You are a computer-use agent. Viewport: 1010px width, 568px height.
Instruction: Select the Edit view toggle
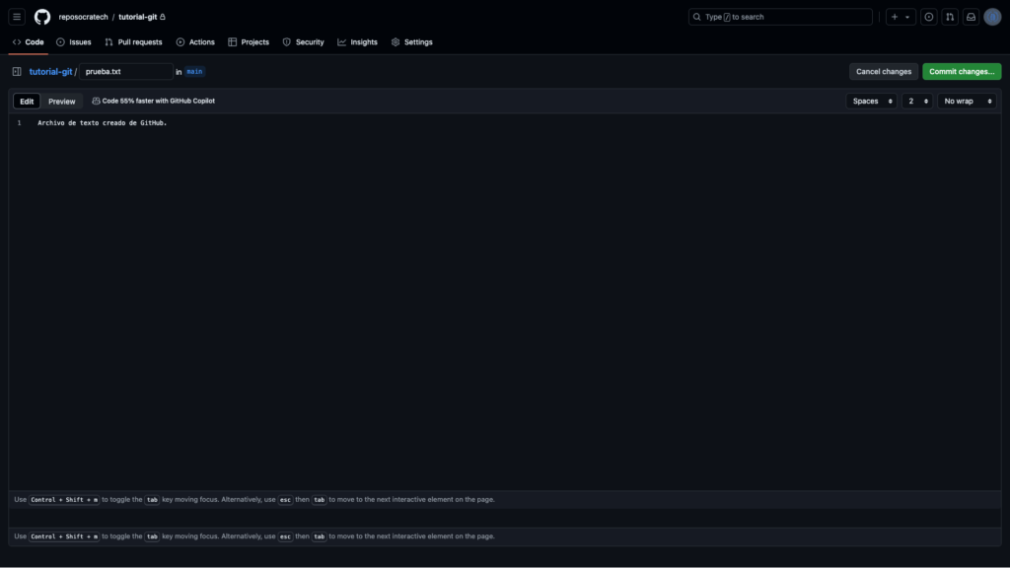(x=27, y=102)
